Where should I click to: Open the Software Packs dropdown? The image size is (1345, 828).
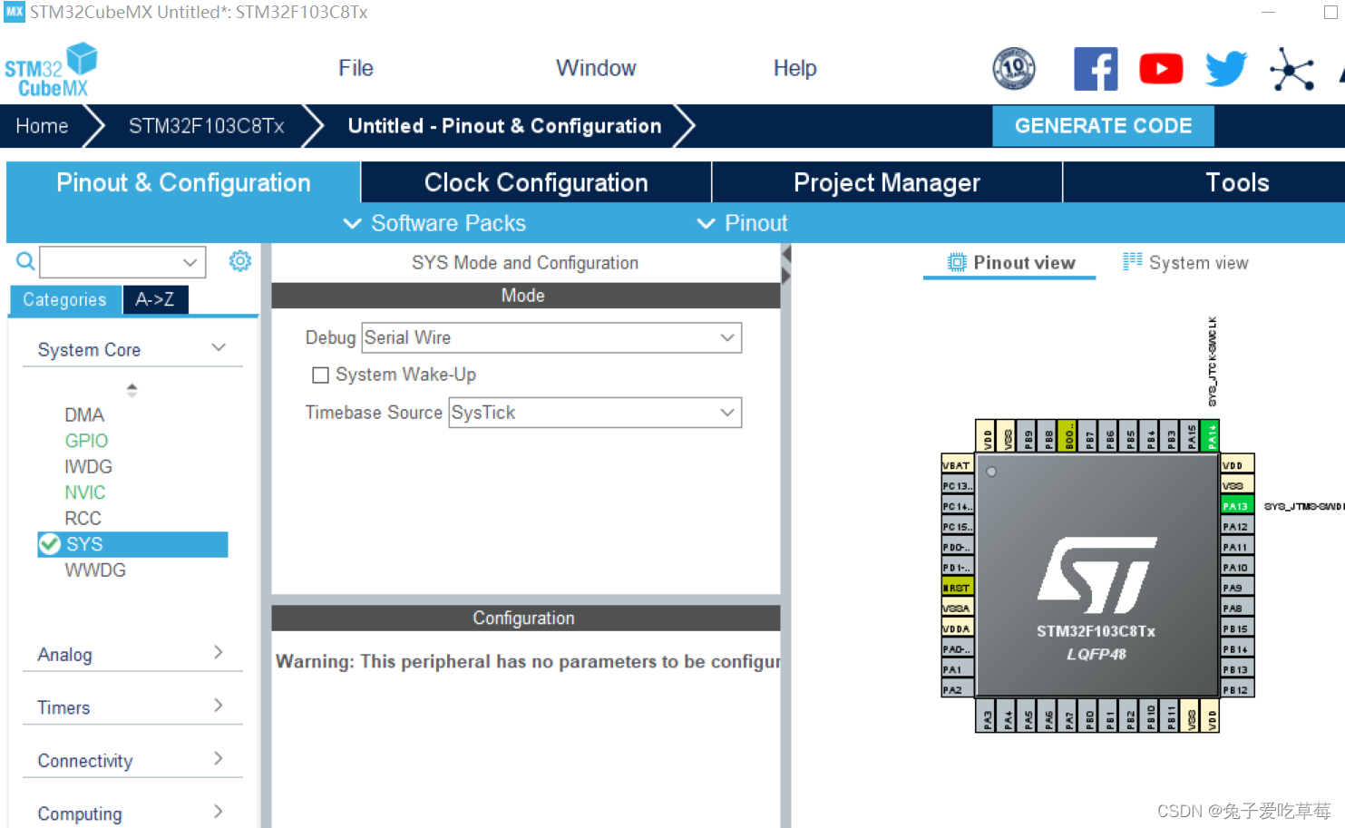(x=434, y=223)
